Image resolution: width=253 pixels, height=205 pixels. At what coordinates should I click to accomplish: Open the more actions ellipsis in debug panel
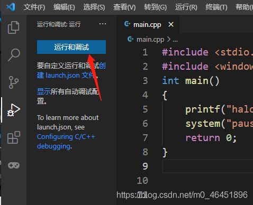click(103, 24)
